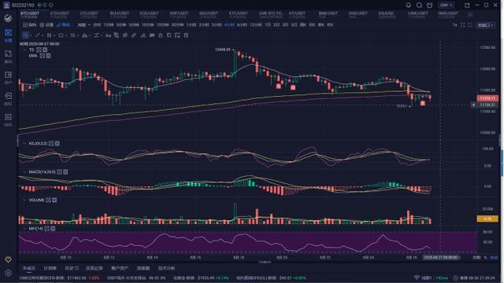The width and height of the screenshot is (504, 283).
Task: Open the 未成交 tab in bottom panel
Action: pyautogui.click(x=28, y=268)
